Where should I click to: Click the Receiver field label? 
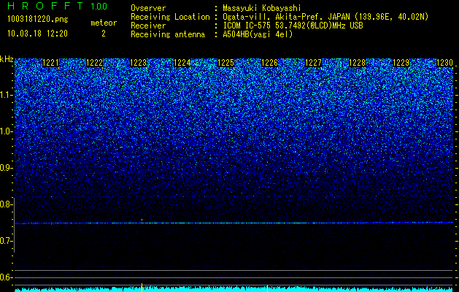pyautogui.click(x=148, y=26)
